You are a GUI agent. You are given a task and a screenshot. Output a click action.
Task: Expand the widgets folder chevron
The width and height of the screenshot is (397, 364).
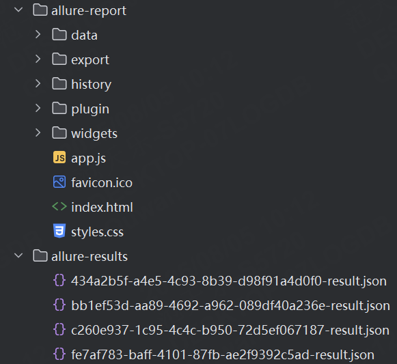pos(38,132)
